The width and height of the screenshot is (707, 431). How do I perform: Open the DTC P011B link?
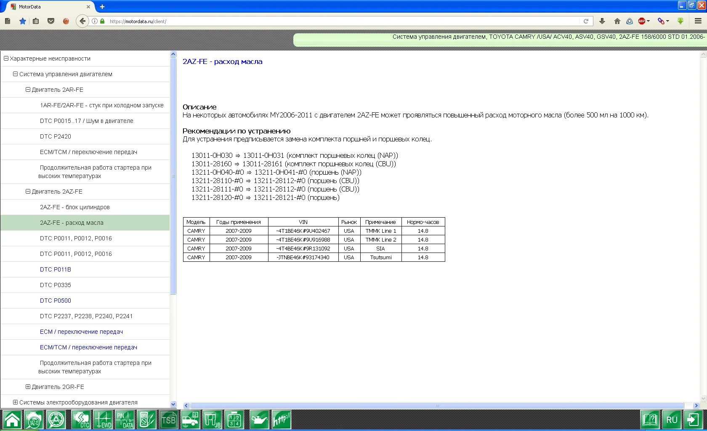click(56, 269)
